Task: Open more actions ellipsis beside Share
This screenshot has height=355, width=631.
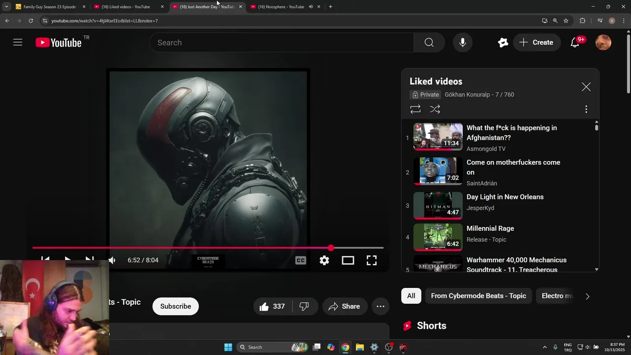Action: (381, 306)
